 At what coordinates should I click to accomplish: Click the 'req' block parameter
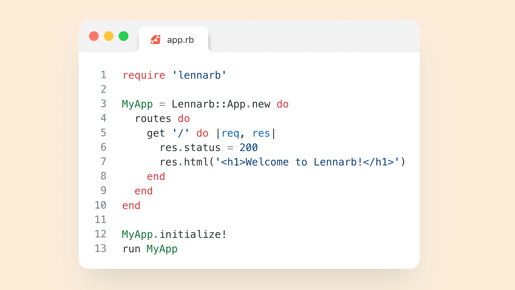coord(230,133)
